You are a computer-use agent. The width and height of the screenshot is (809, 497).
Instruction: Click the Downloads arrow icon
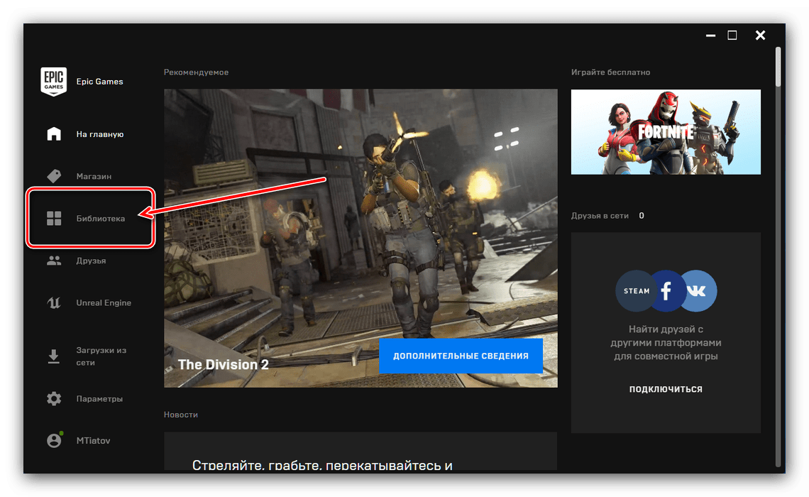point(54,356)
